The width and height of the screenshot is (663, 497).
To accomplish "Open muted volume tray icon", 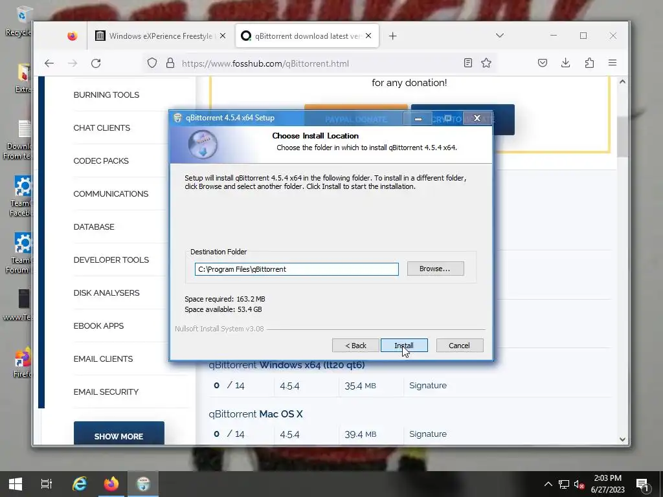I will (x=579, y=484).
